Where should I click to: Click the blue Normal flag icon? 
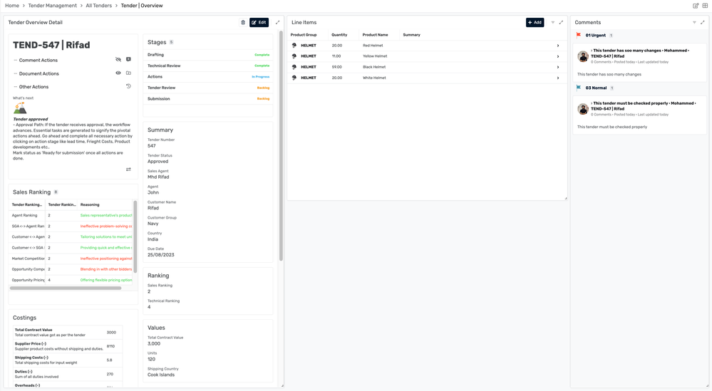pos(579,88)
